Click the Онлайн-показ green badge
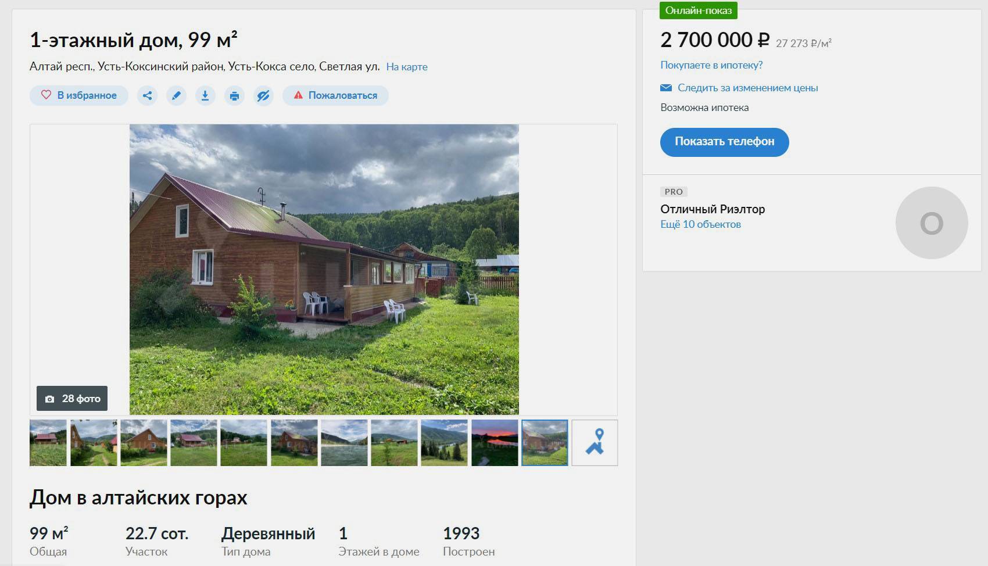 tap(699, 10)
